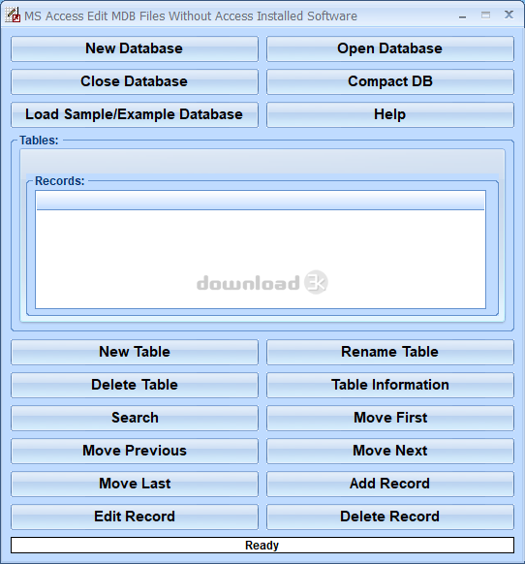The width and height of the screenshot is (525, 564).
Task: Jump to first record with Move First
Action: 390,419
